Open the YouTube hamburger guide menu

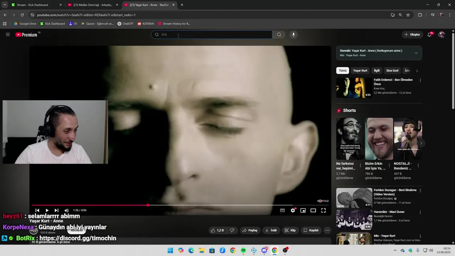[8, 34]
